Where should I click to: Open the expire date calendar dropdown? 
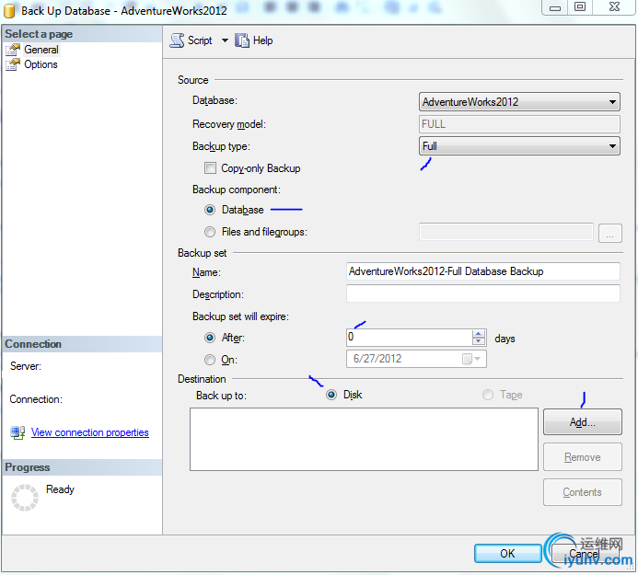pyautogui.click(x=472, y=359)
